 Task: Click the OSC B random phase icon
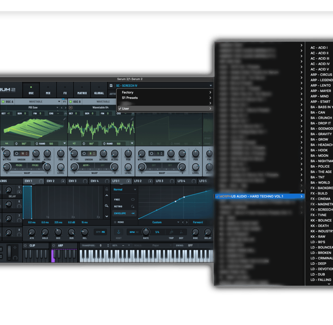104,143
